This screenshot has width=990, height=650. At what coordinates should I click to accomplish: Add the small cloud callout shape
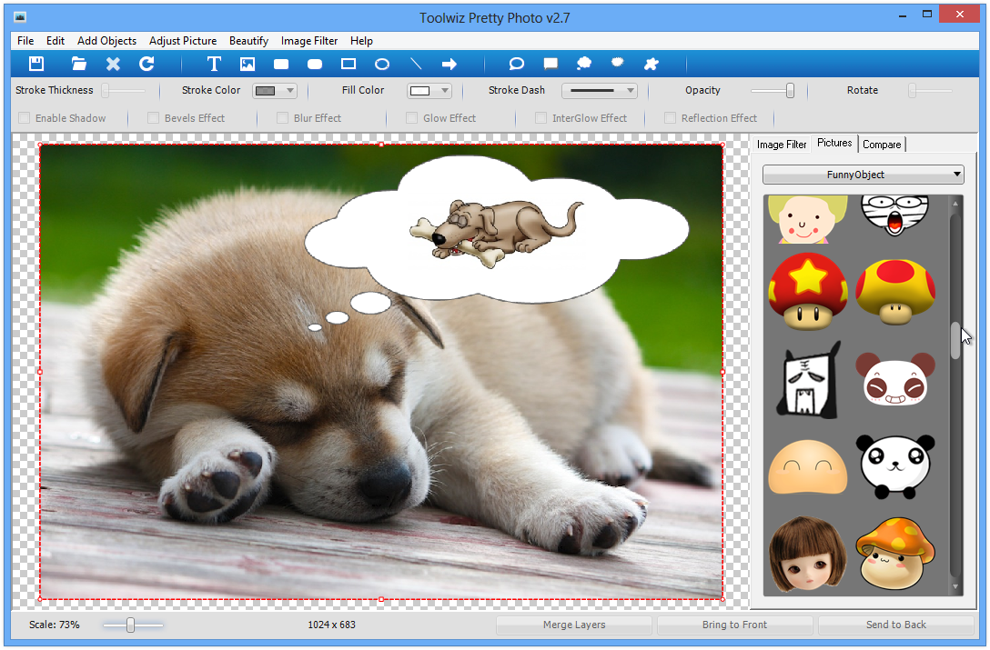pos(618,63)
